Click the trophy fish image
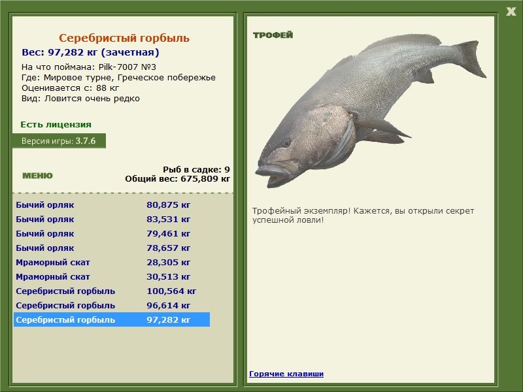 pyautogui.click(x=370, y=110)
